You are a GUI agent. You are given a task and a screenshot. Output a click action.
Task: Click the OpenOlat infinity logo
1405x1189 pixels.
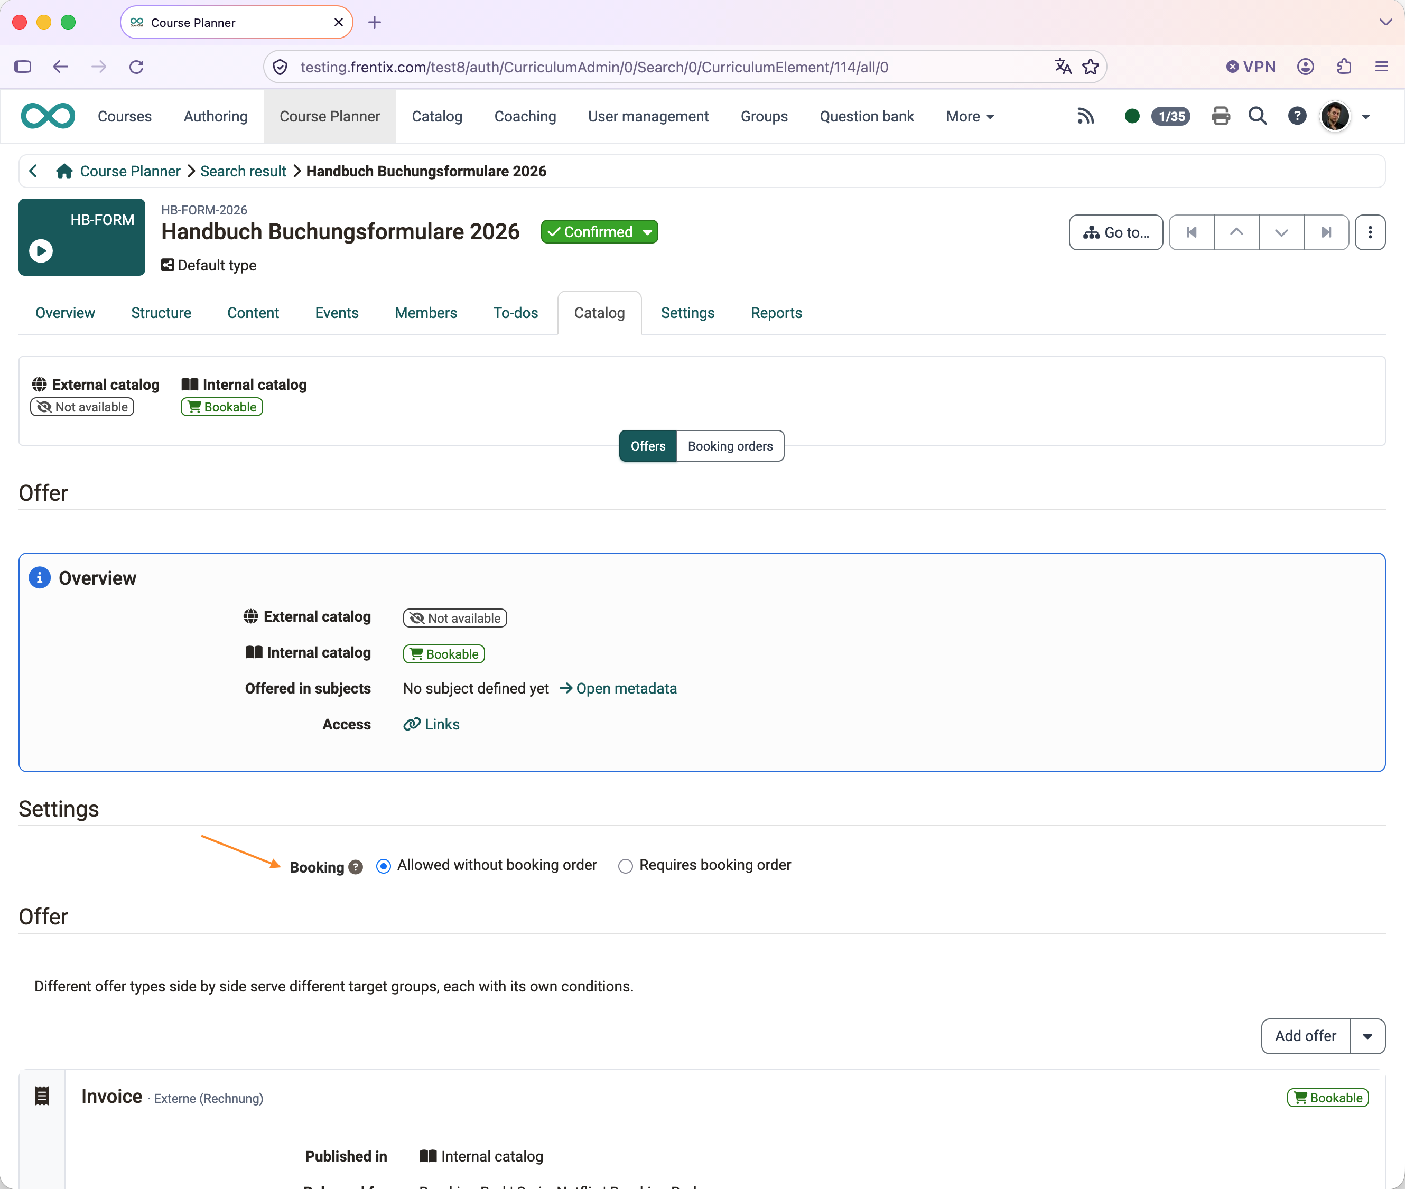[x=48, y=116]
